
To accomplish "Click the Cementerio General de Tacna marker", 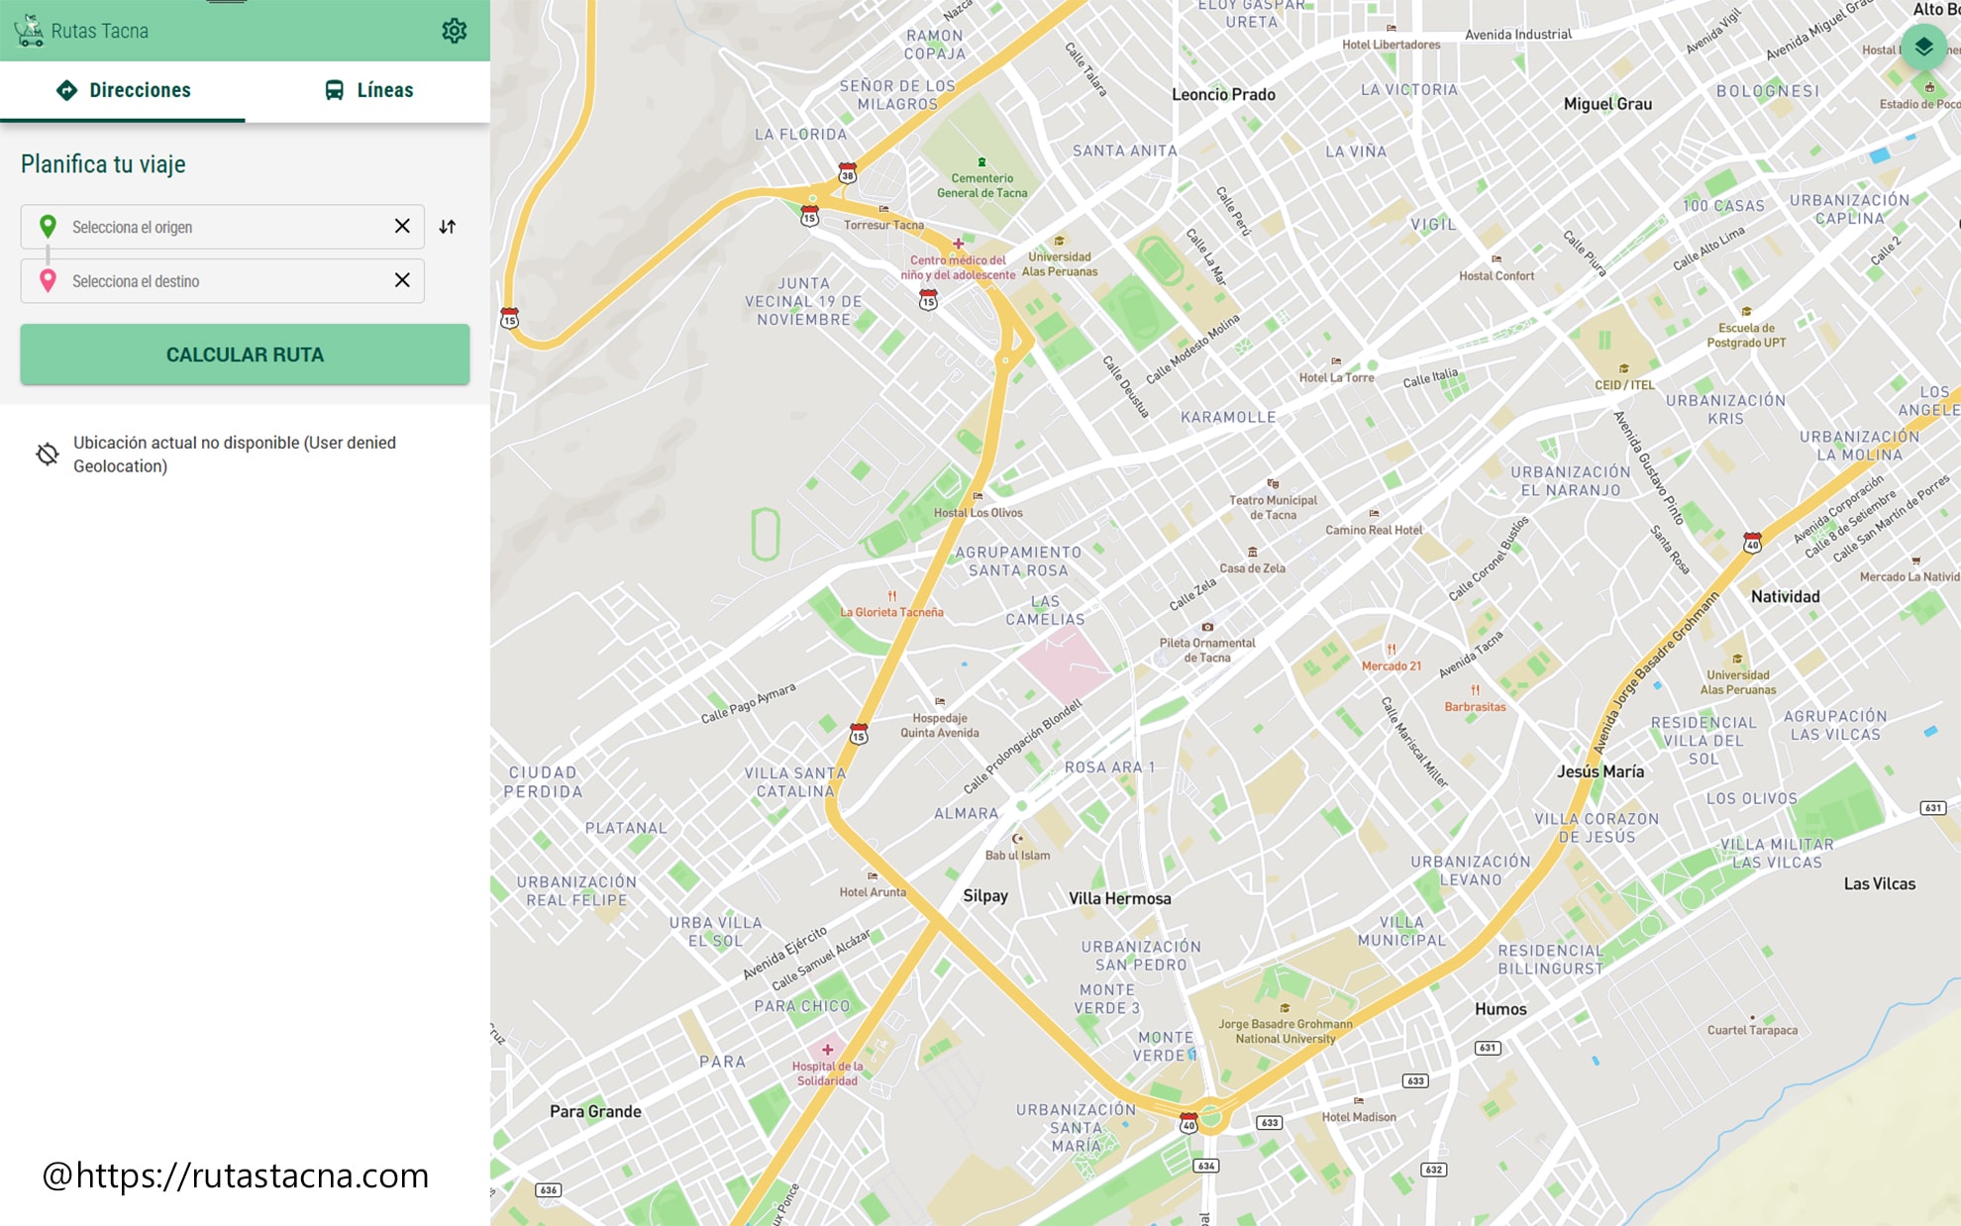I will 981,162.
